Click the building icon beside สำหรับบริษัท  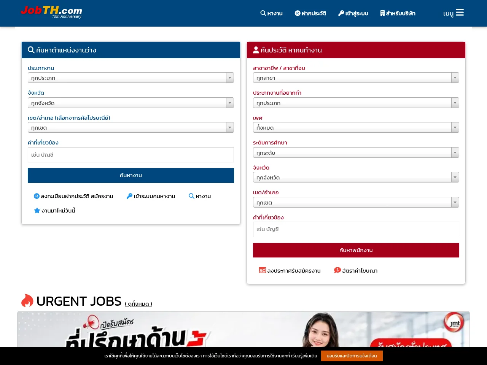[x=382, y=13]
